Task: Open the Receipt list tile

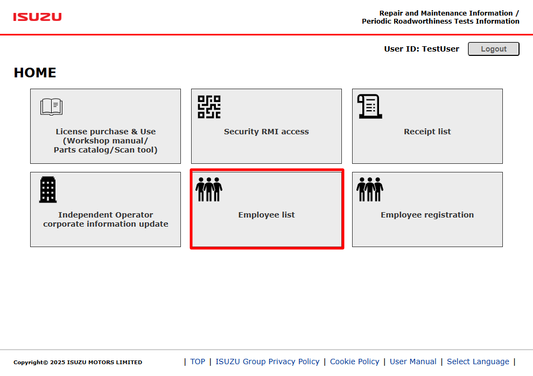Action: coord(427,126)
